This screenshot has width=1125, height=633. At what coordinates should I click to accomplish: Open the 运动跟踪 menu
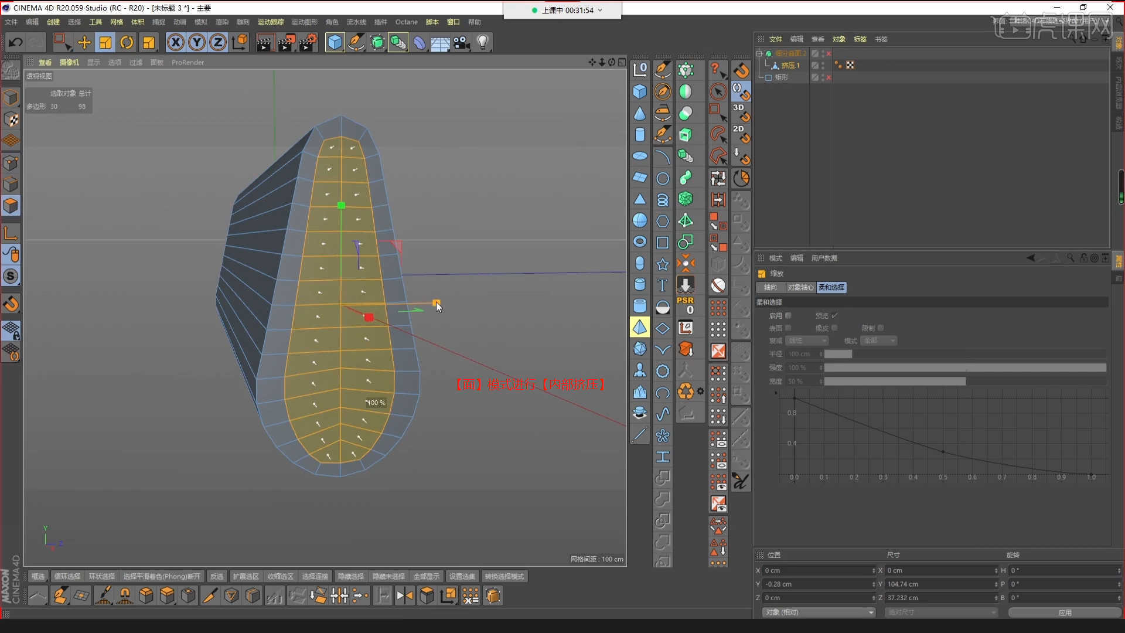click(x=271, y=22)
